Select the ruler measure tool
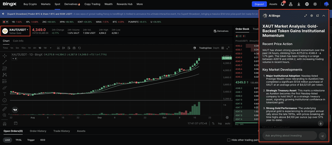332x145 pixels. [5, 109]
